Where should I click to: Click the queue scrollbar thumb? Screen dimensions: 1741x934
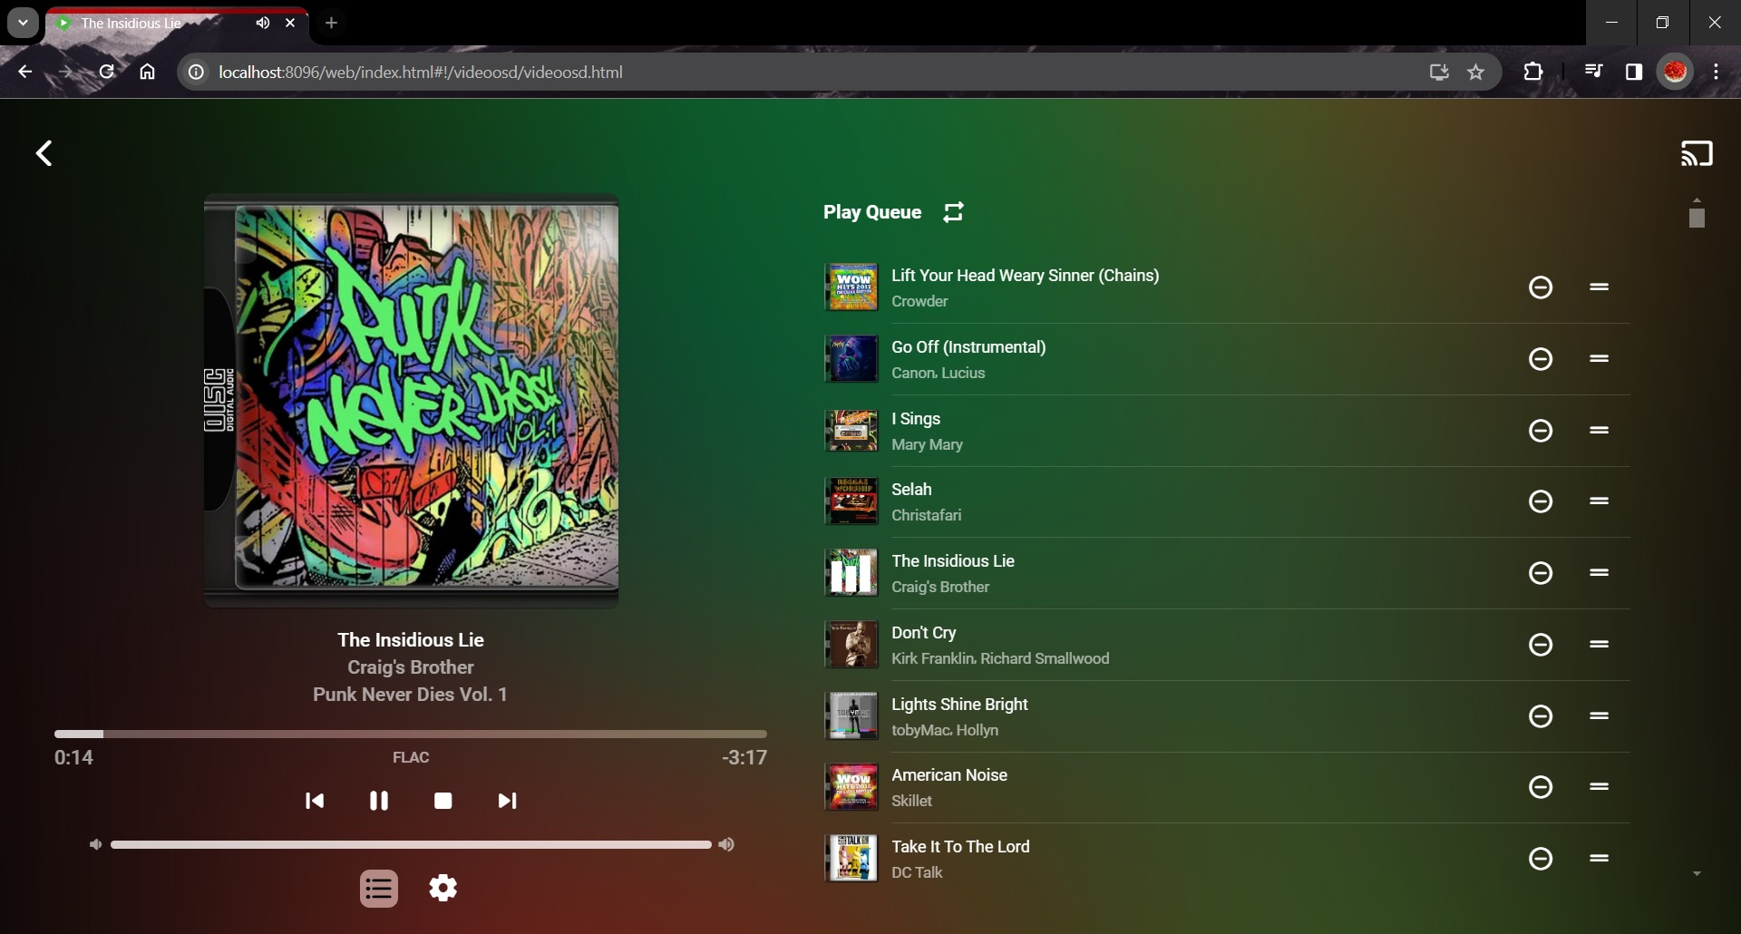point(1697,217)
